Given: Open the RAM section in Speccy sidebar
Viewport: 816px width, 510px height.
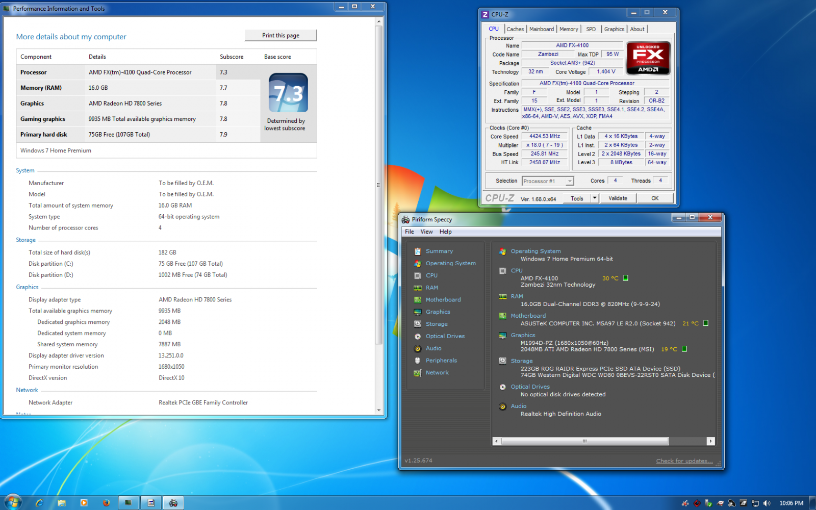Looking at the screenshot, I should tap(431, 288).
